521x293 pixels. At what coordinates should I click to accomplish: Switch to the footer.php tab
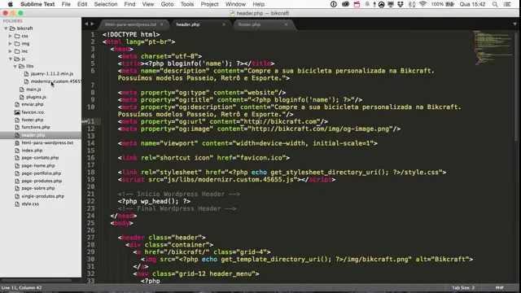249,24
